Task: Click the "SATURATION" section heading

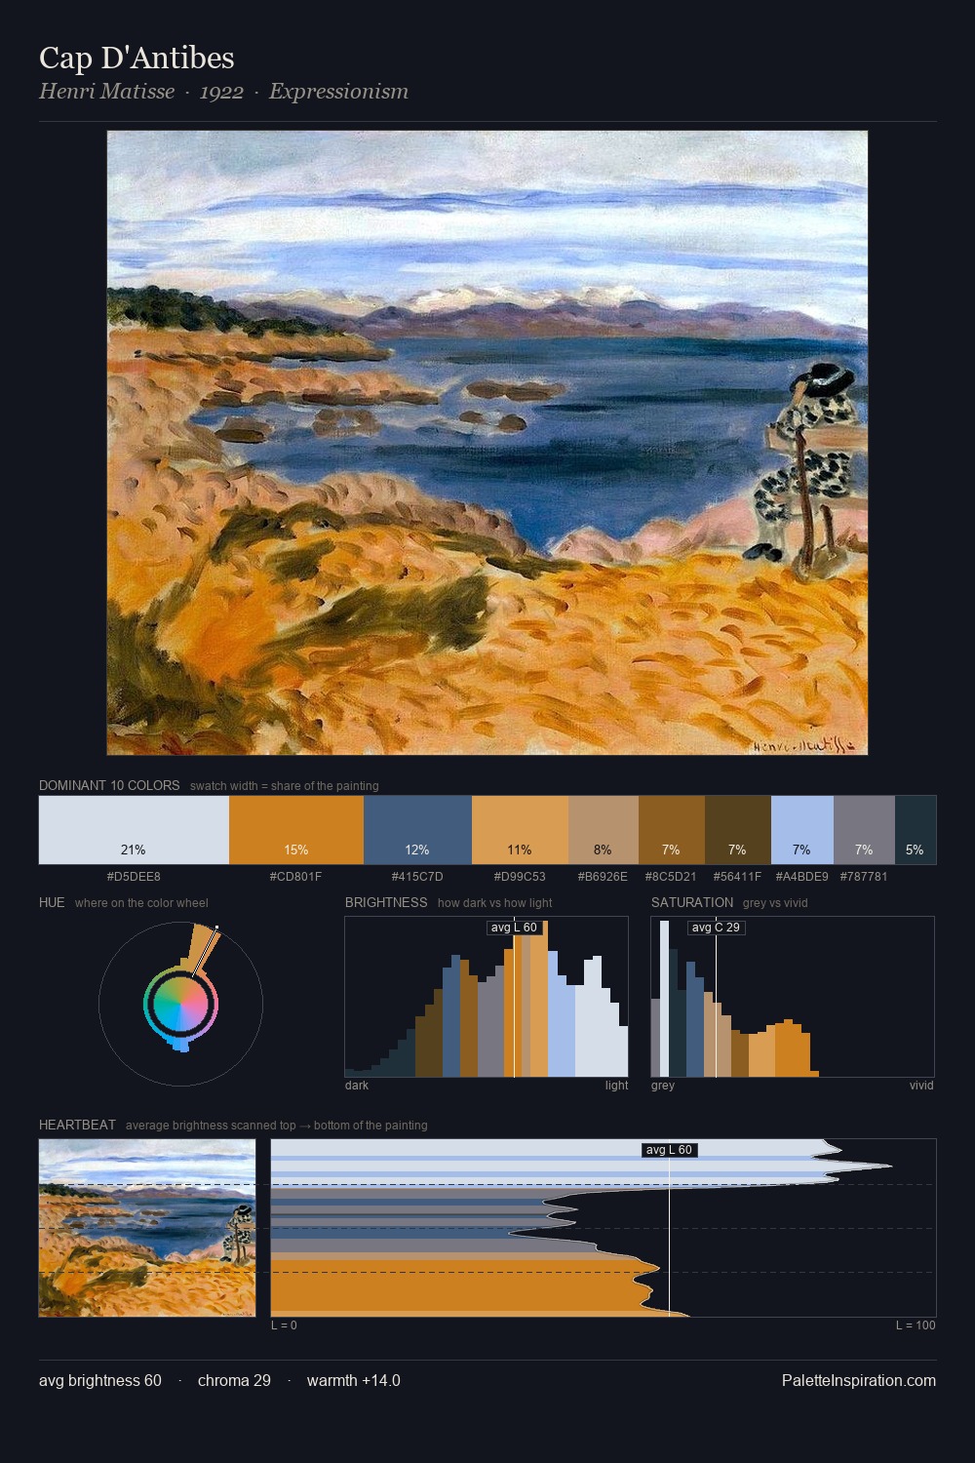Action: click(692, 902)
